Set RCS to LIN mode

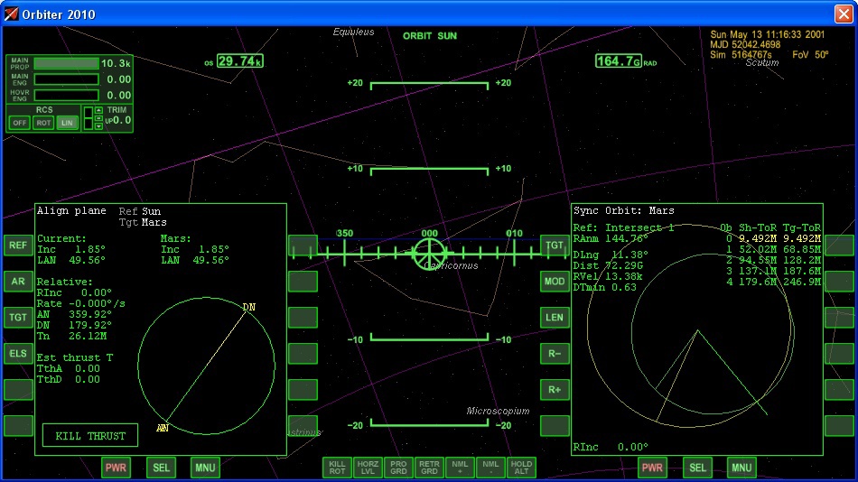[x=67, y=123]
